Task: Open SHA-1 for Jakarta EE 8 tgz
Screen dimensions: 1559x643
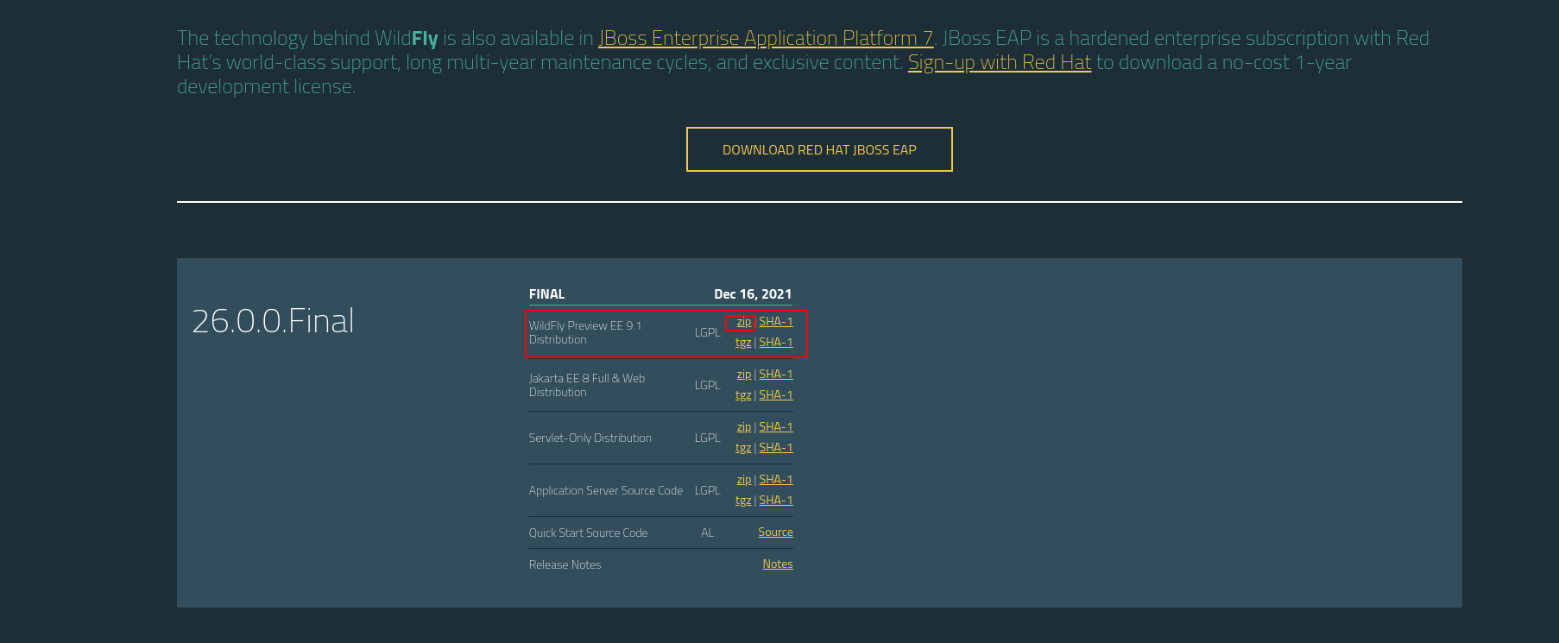Action: click(776, 395)
